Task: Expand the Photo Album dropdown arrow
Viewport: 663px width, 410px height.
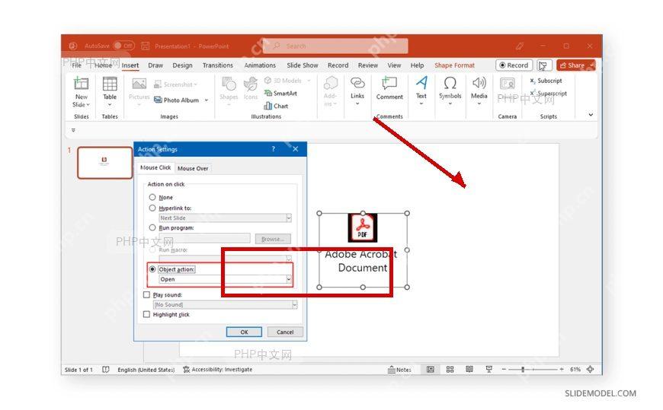Action: pos(207,100)
